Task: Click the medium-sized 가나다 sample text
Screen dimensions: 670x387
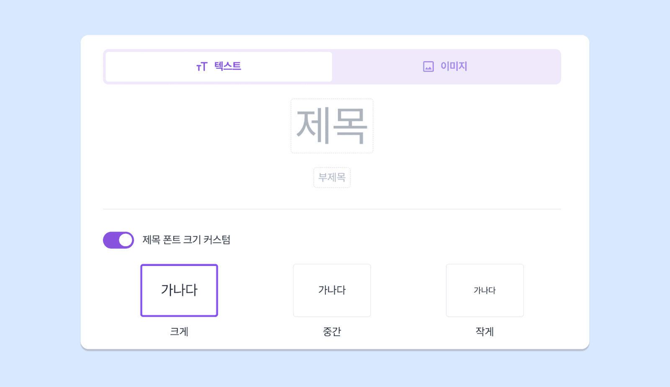Action: point(332,290)
